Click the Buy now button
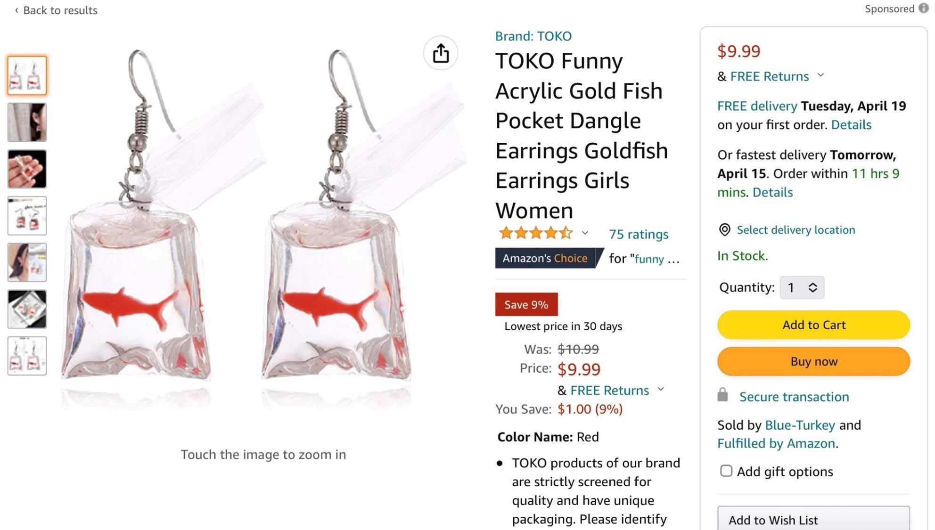 pos(813,361)
